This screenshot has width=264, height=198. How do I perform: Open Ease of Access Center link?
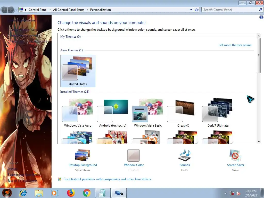(x=22, y=181)
